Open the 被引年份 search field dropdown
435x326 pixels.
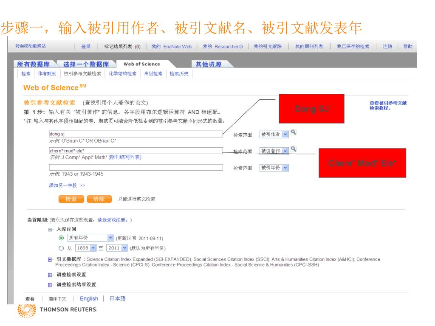tap(274, 168)
